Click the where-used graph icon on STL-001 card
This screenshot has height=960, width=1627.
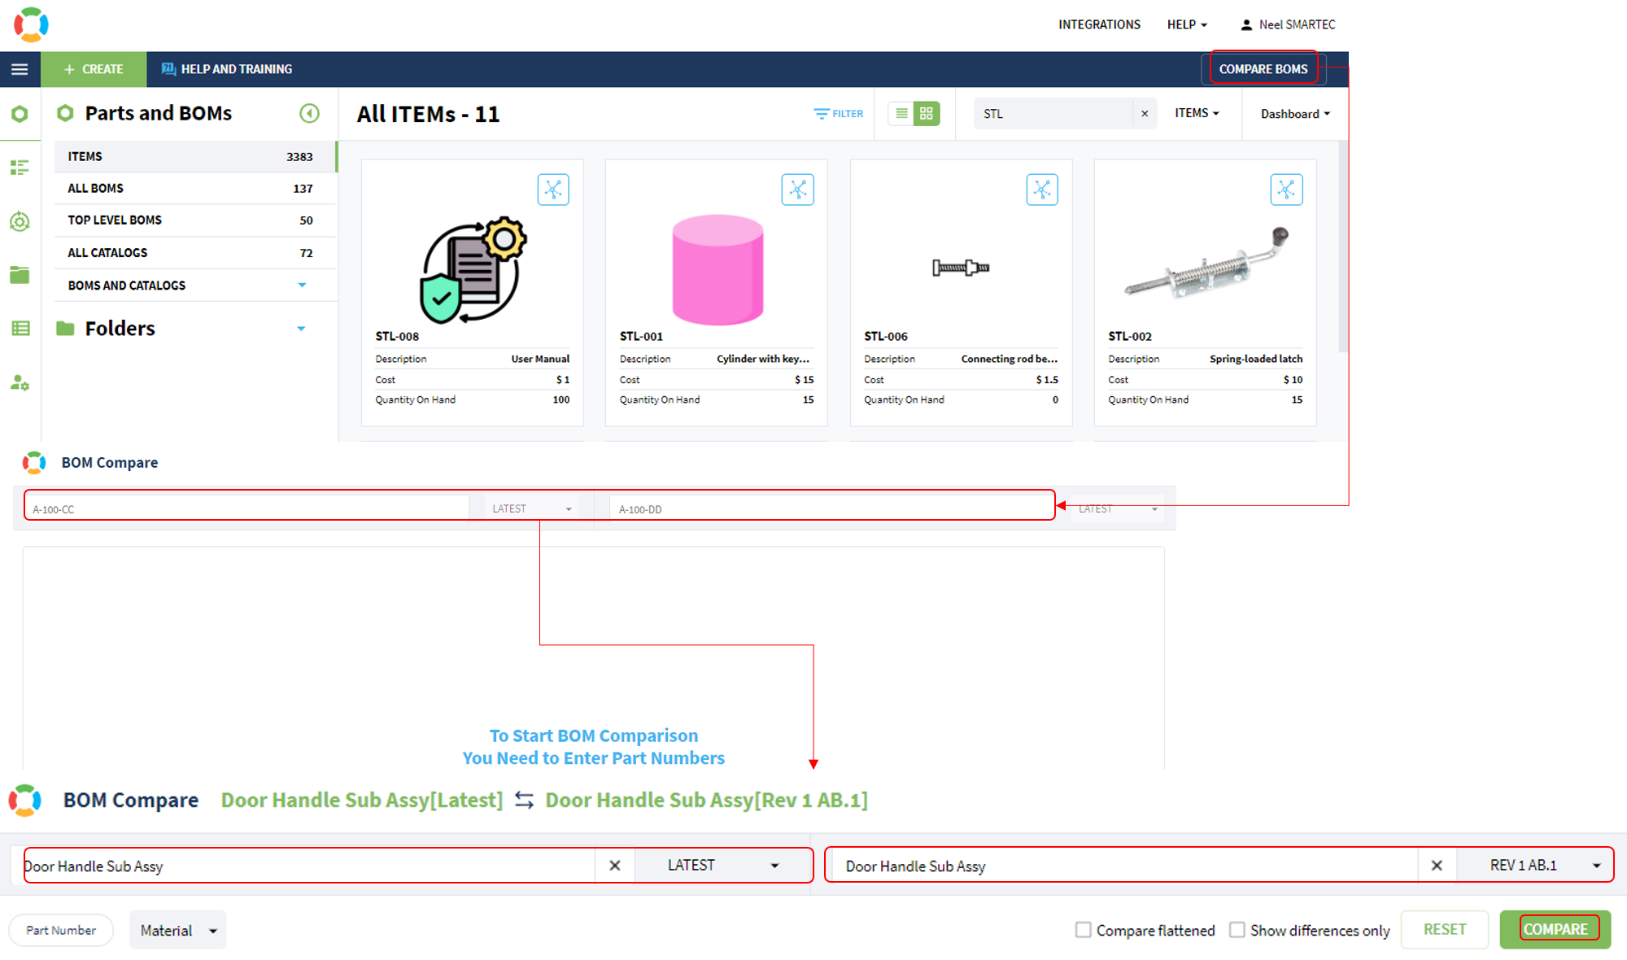pyautogui.click(x=798, y=190)
